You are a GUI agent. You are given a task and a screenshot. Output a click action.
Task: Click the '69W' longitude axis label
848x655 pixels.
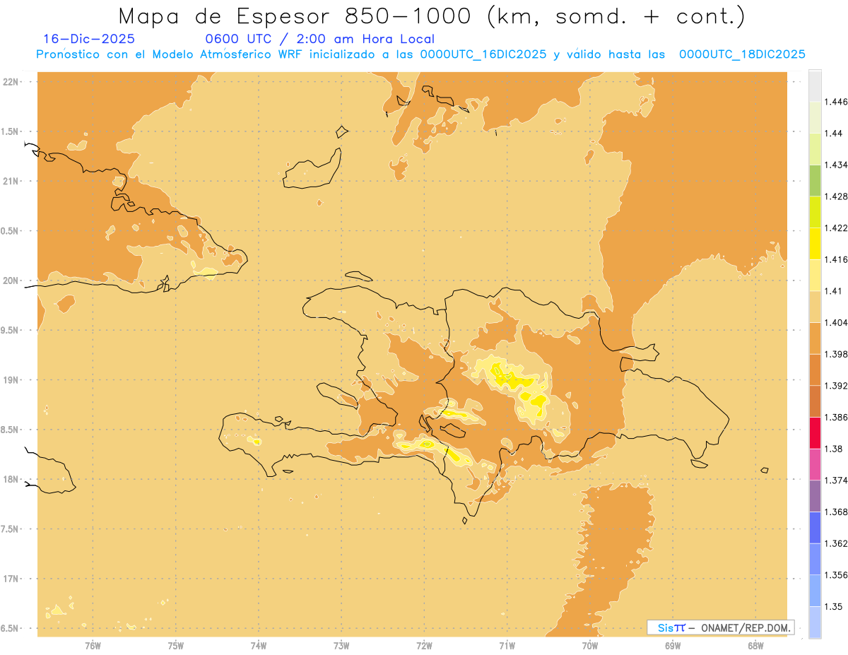673,645
